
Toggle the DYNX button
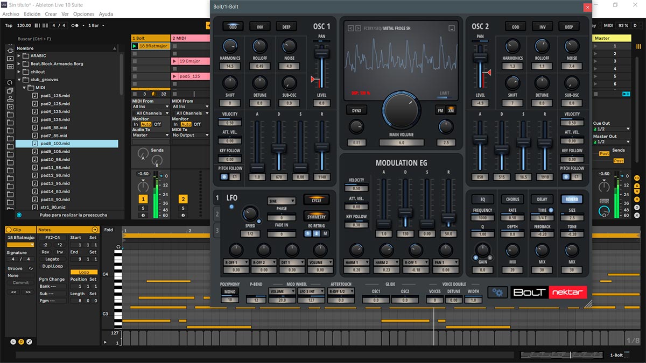[356, 110]
